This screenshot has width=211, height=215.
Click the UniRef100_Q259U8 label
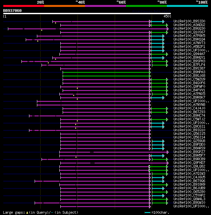[x=189, y=141]
